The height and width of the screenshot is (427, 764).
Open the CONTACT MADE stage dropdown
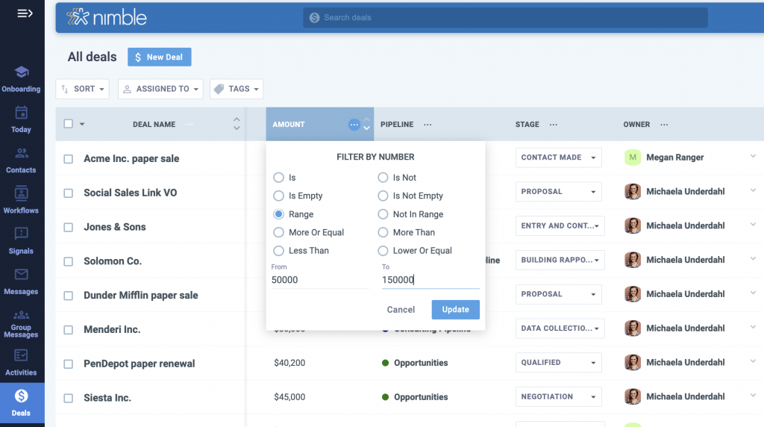558,158
